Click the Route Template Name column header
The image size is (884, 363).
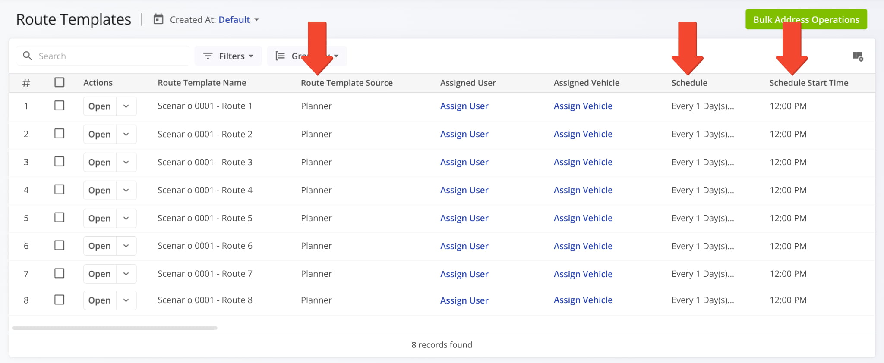point(202,83)
